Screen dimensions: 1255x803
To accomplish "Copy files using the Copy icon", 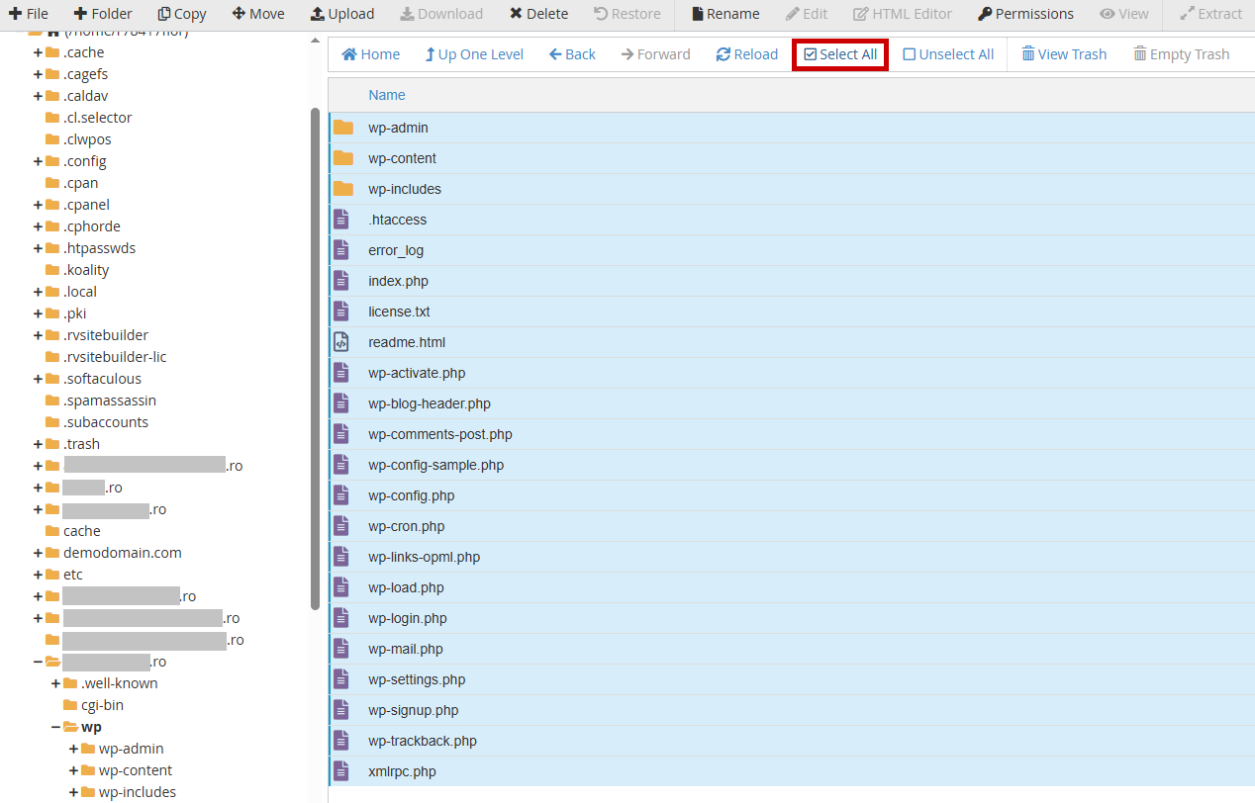I will [181, 14].
